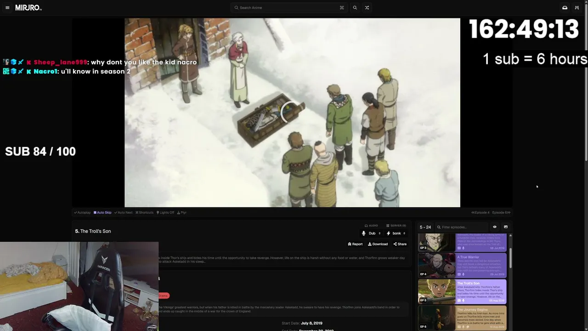
Task: Skip to next Episode 6 link
Action: [501, 212]
